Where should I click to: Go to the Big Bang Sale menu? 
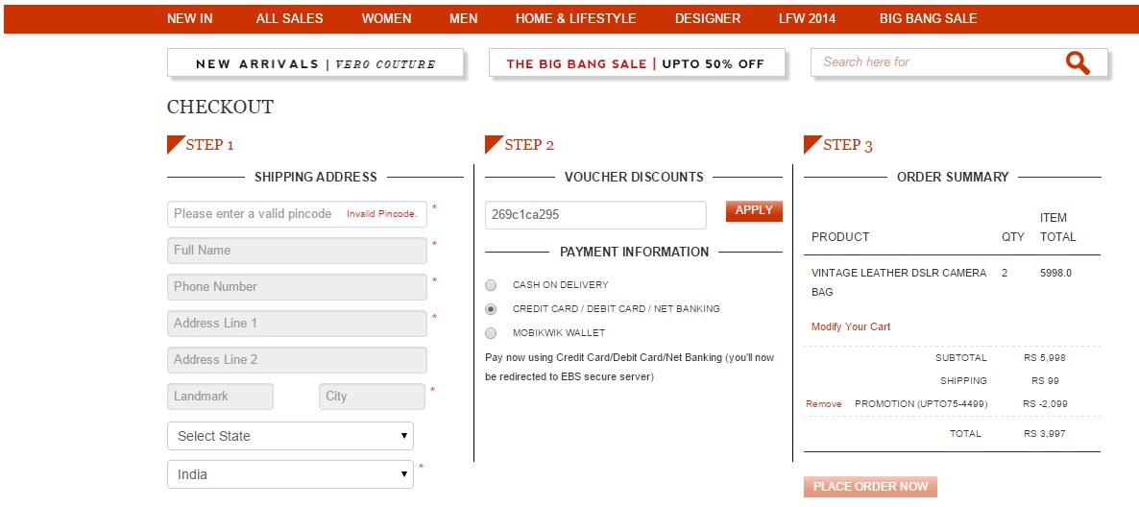click(x=928, y=18)
